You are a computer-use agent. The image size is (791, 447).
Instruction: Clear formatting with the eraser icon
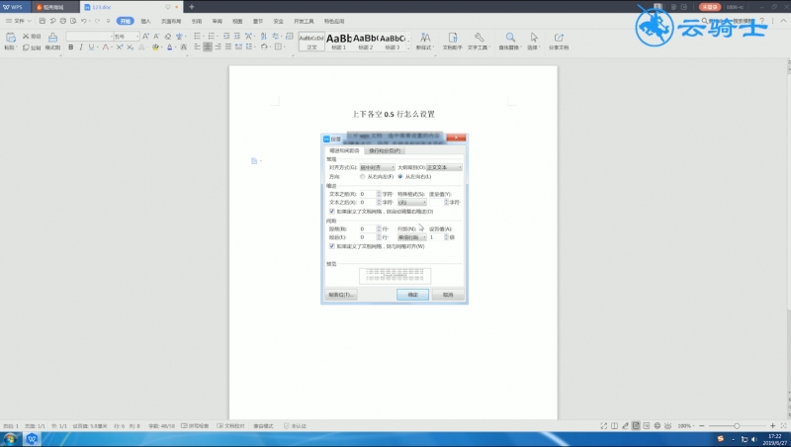(167, 37)
